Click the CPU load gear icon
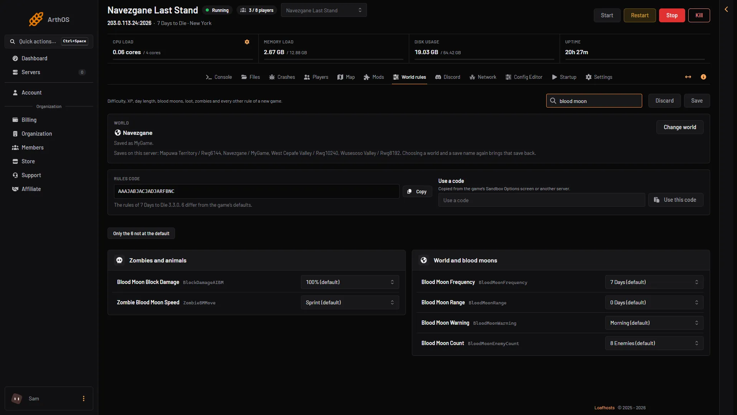Screen dimensions: 737x415 pos(247,42)
